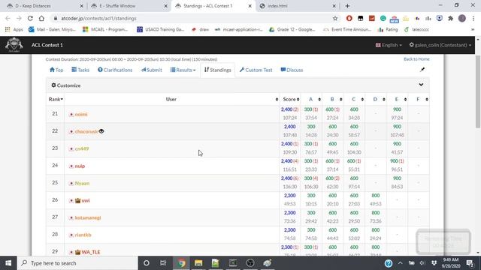Open Task View on taskbar
The image size is (481, 270).
click(163, 263)
